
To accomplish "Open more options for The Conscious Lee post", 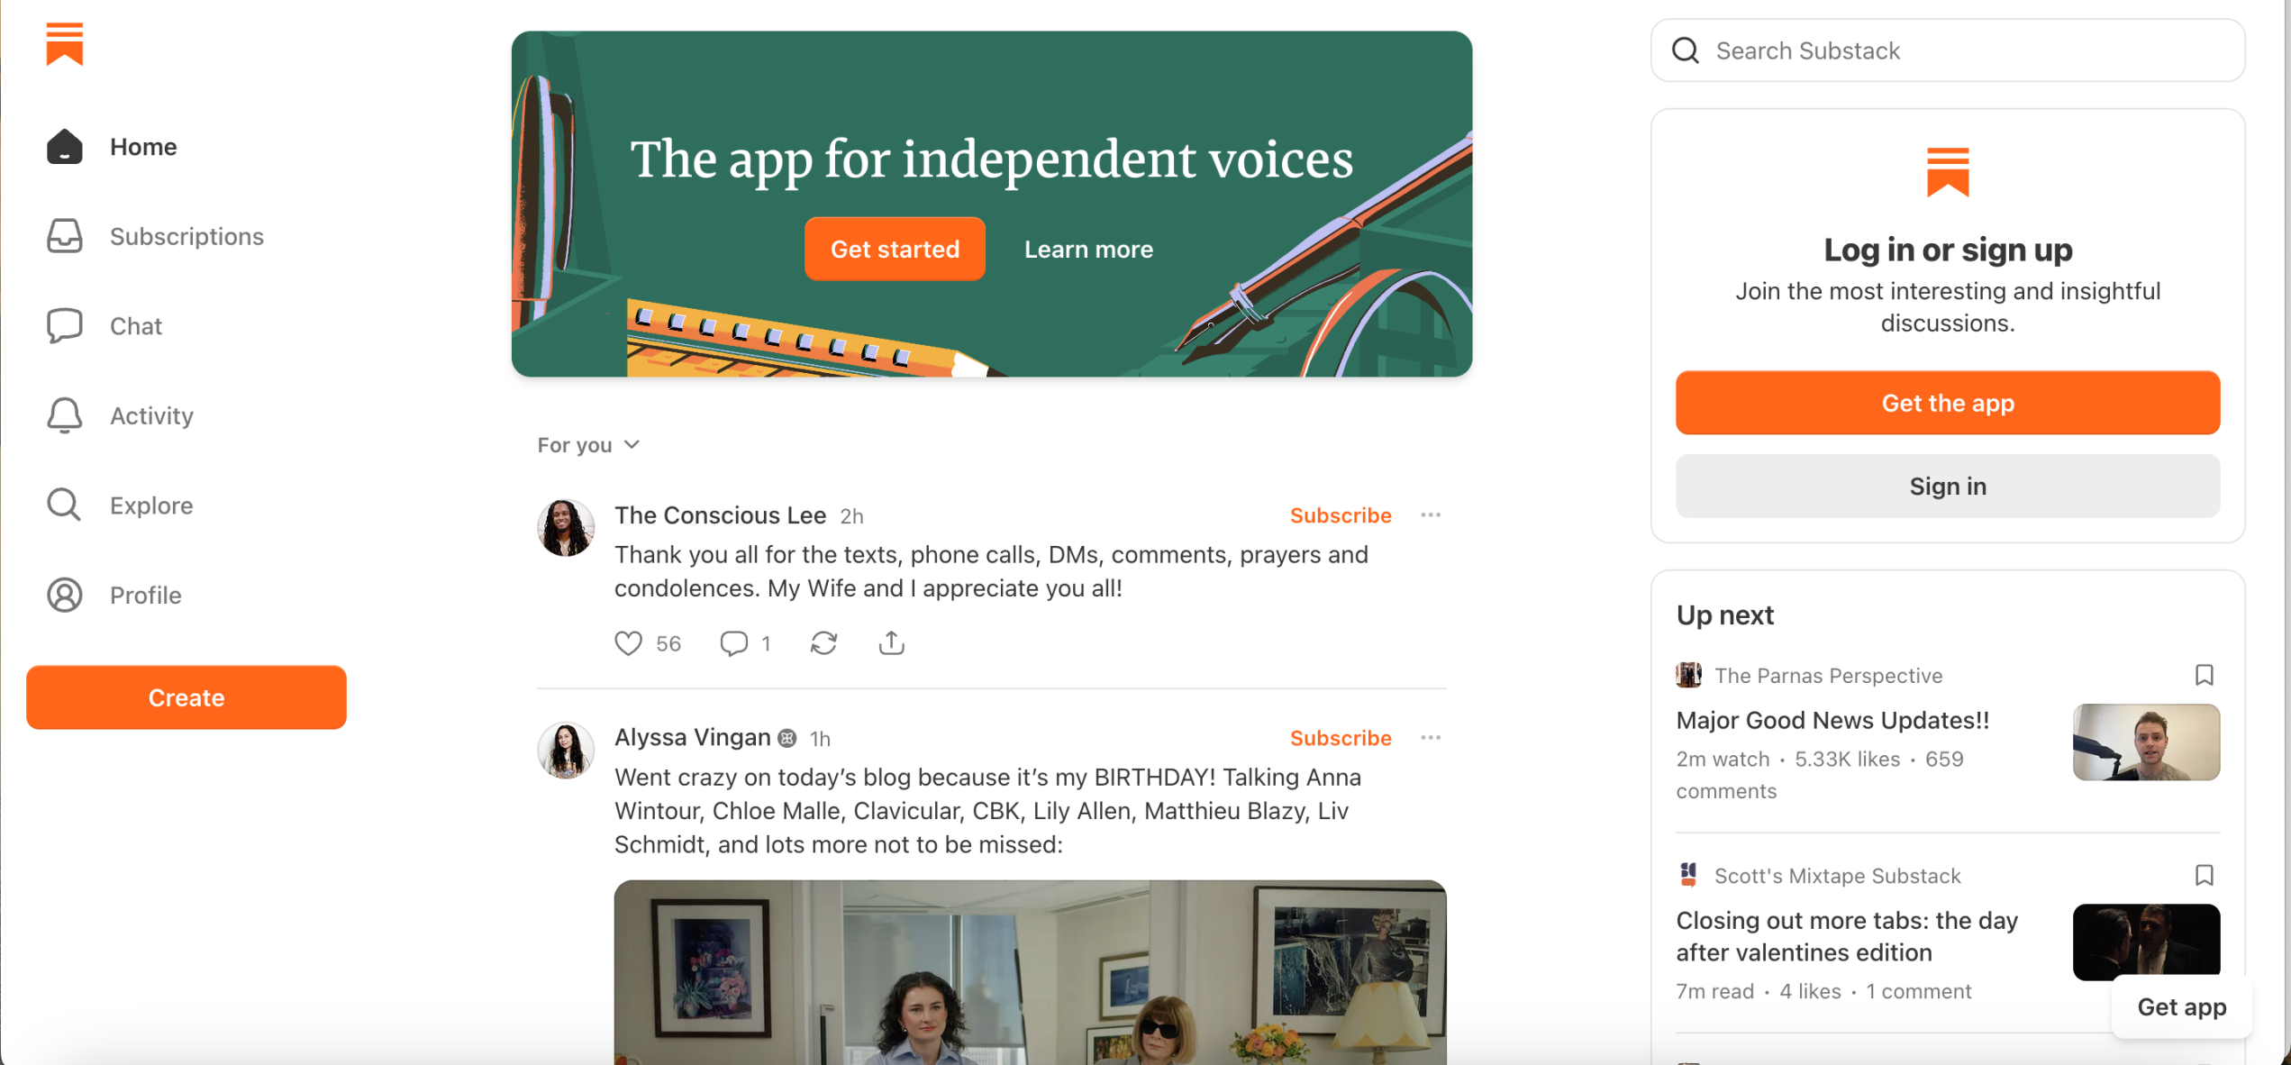I will pos(1431,515).
